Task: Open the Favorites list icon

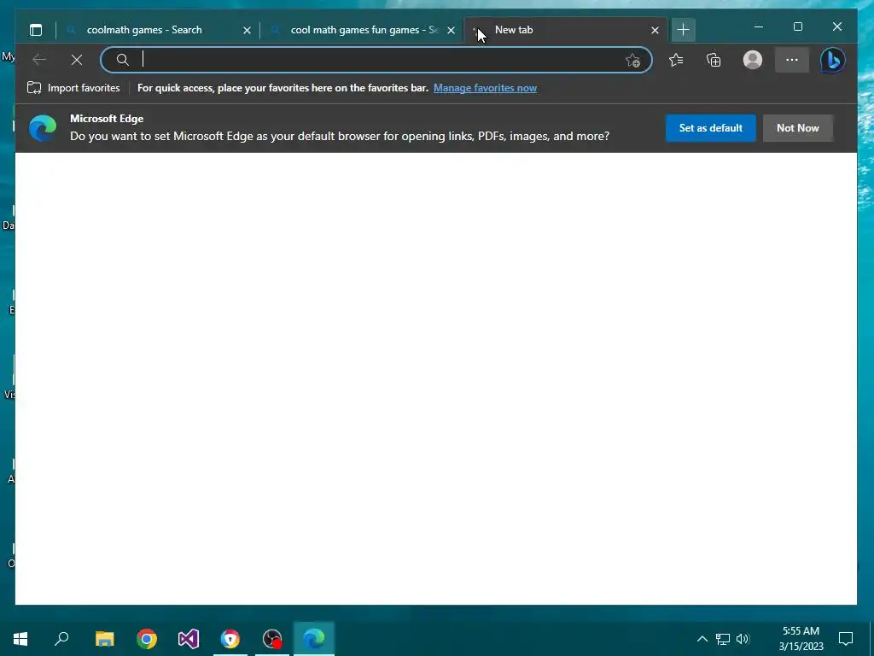Action: (x=676, y=60)
